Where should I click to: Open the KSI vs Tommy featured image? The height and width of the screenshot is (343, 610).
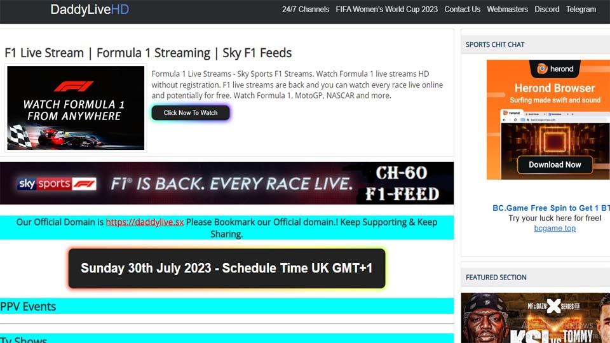(535, 318)
